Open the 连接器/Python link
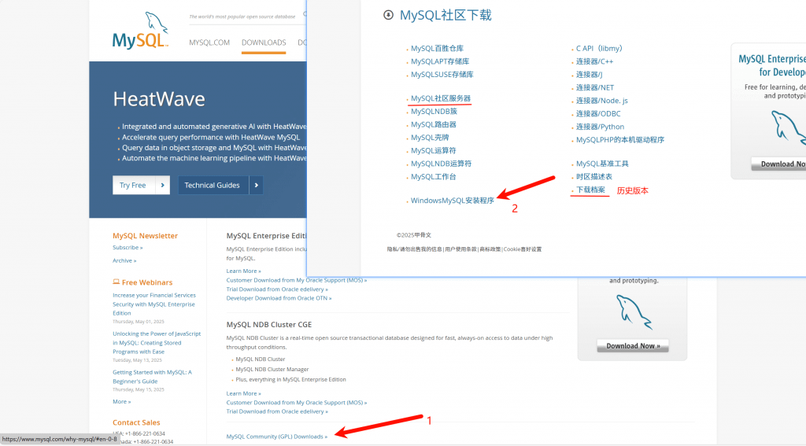The image size is (806, 446). pyautogui.click(x=599, y=127)
